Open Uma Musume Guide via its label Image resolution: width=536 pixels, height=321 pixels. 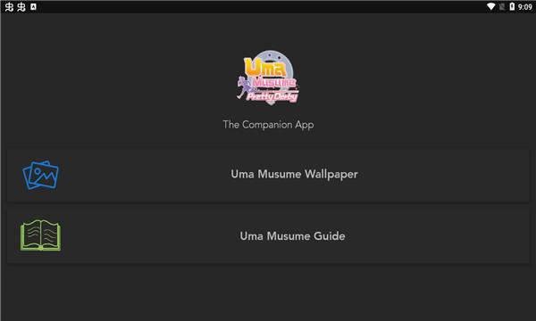click(x=292, y=236)
